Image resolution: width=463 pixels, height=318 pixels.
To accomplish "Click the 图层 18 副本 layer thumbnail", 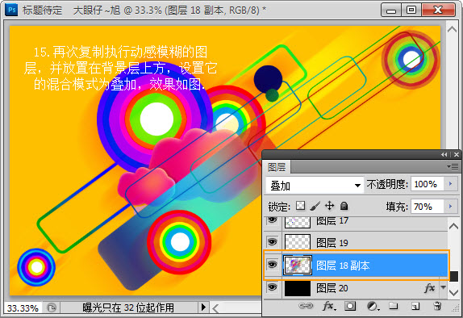I will (x=298, y=265).
